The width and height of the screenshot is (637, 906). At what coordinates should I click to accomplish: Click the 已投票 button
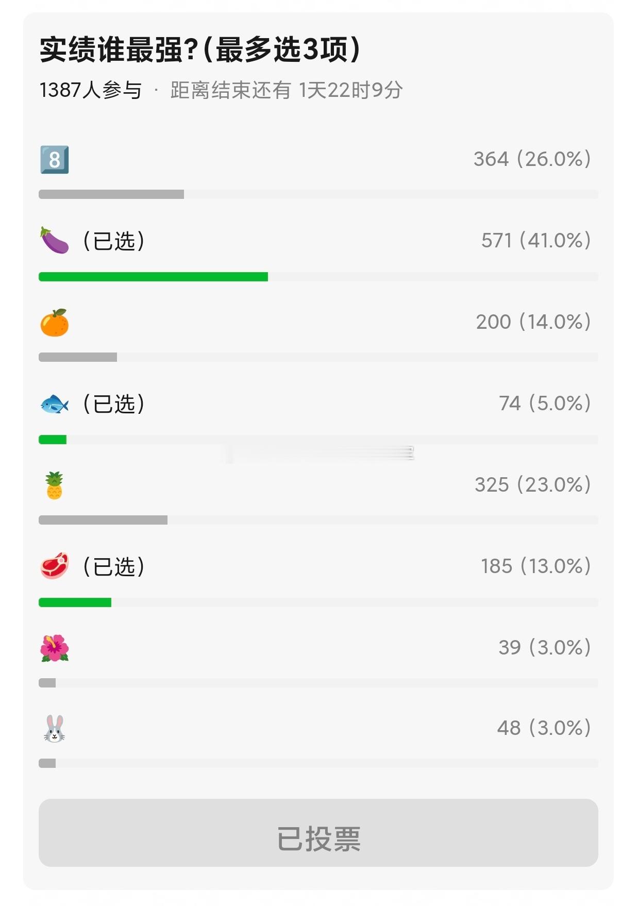318,833
